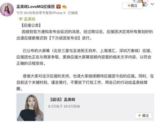This screenshot has height=122, width=156.
Task: Open the green 孟美岐 topic tag
Action: tap(30, 19)
